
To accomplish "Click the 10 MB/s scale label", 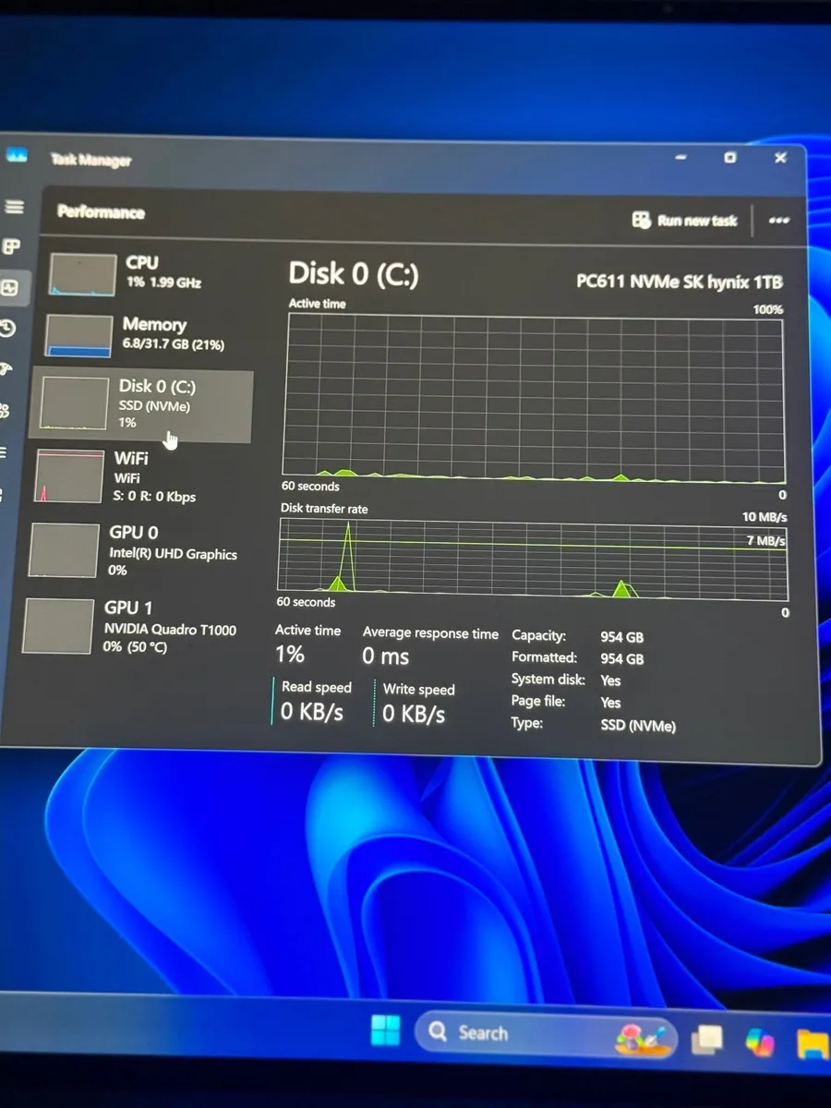I will [x=765, y=517].
